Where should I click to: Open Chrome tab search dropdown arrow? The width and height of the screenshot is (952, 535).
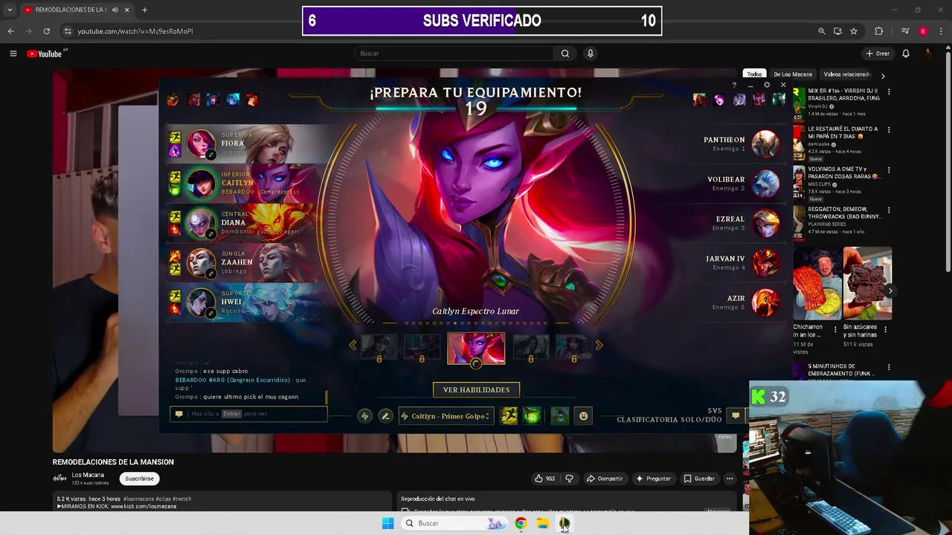point(10,10)
